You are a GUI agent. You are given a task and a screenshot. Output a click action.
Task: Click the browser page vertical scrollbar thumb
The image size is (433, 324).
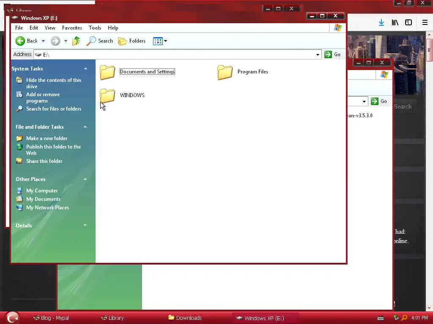429,50
